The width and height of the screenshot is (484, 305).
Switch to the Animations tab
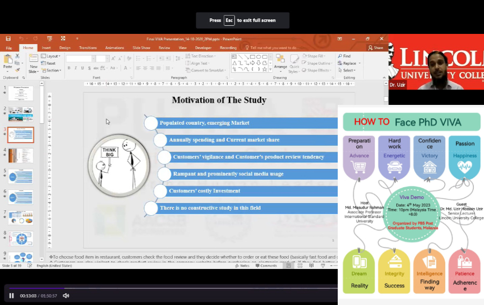tap(115, 48)
